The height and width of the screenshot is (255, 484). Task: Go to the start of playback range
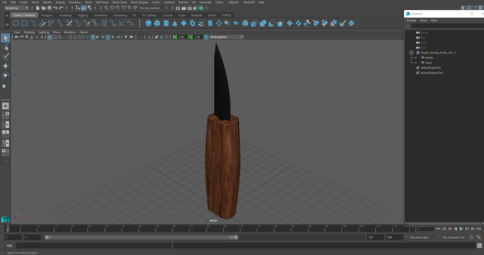click(438, 229)
